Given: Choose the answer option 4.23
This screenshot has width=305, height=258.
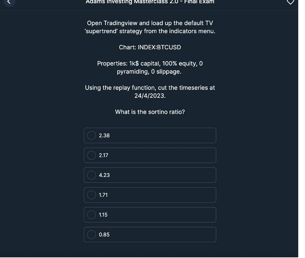Looking at the screenshot, I should (x=150, y=175).
